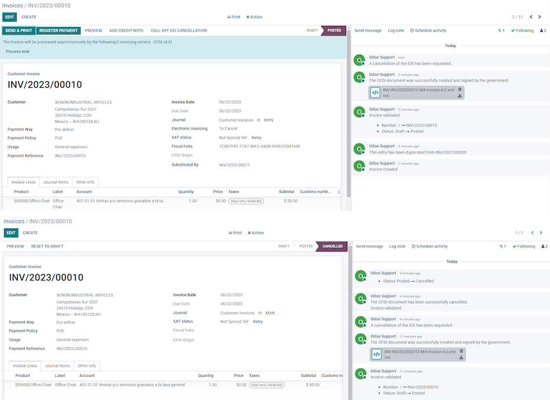
Task: Go to the next record from pager 2 / 11
Action: click(541, 17)
